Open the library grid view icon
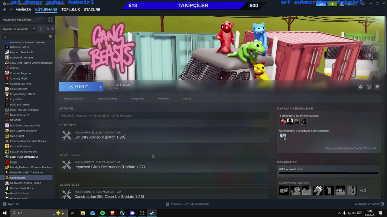 (x=50, y=20)
